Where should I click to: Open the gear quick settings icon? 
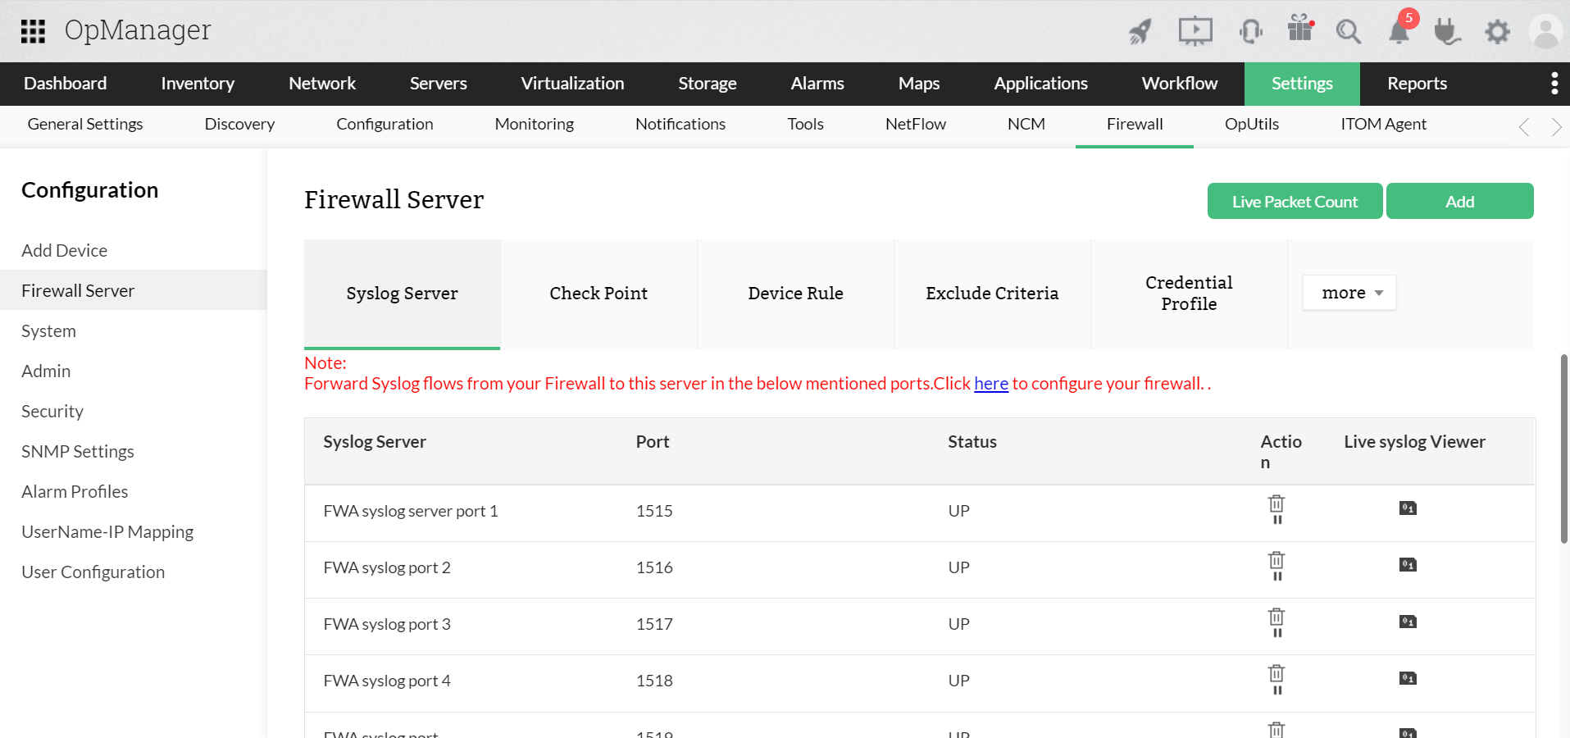(x=1498, y=32)
